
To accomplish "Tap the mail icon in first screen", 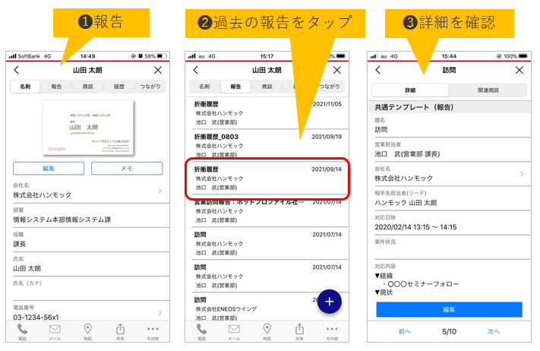I will click(55, 331).
